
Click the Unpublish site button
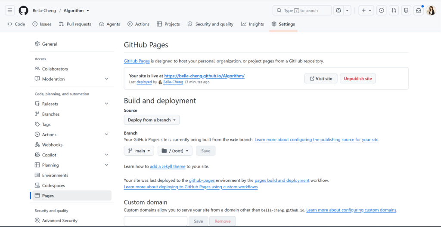[358, 79]
